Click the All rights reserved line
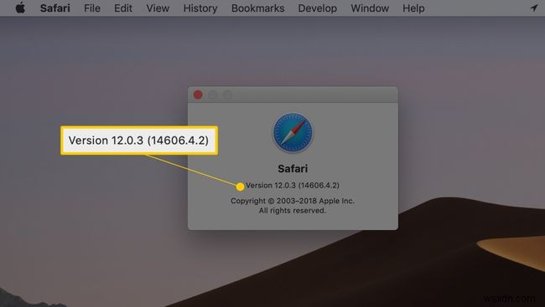Image resolution: width=545 pixels, height=307 pixels. pyautogui.click(x=293, y=211)
